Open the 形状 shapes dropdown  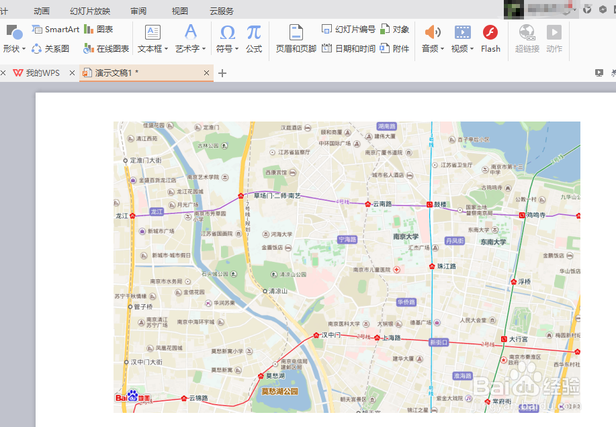[x=14, y=48]
